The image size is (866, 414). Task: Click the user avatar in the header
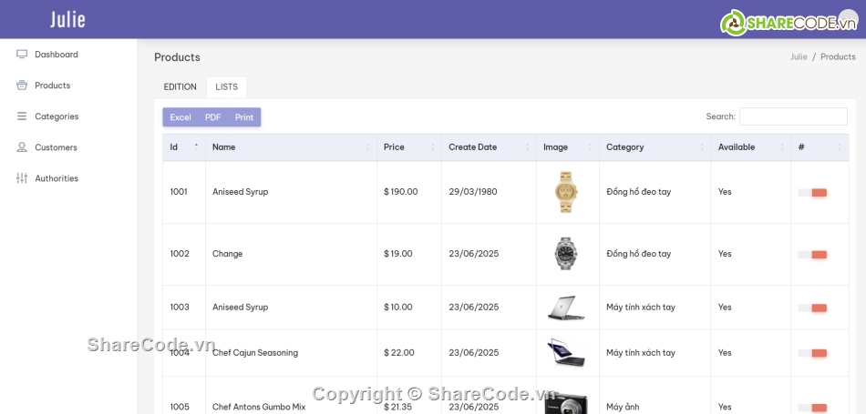pyautogui.click(x=848, y=19)
